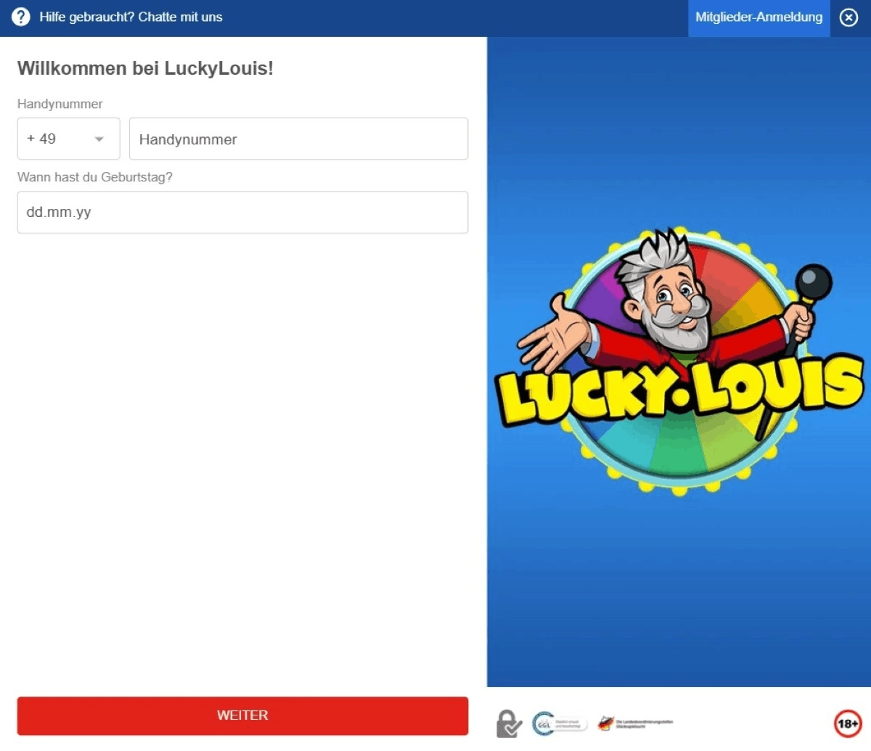Click the secure padlock checkmark icon
This screenshot has width=871, height=751.
tap(509, 723)
